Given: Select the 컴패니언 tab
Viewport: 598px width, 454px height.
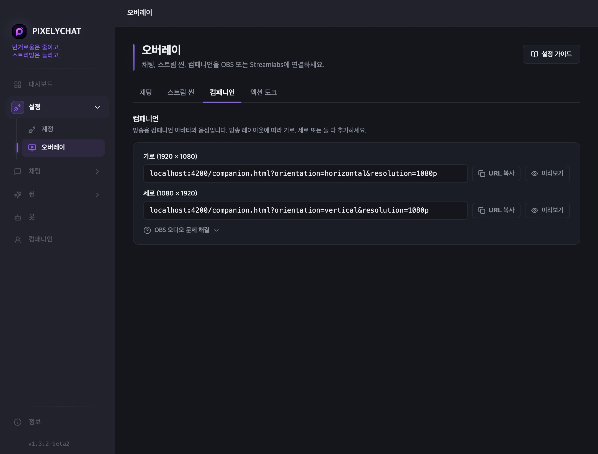Looking at the screenshot, I should tap(222, 92).
